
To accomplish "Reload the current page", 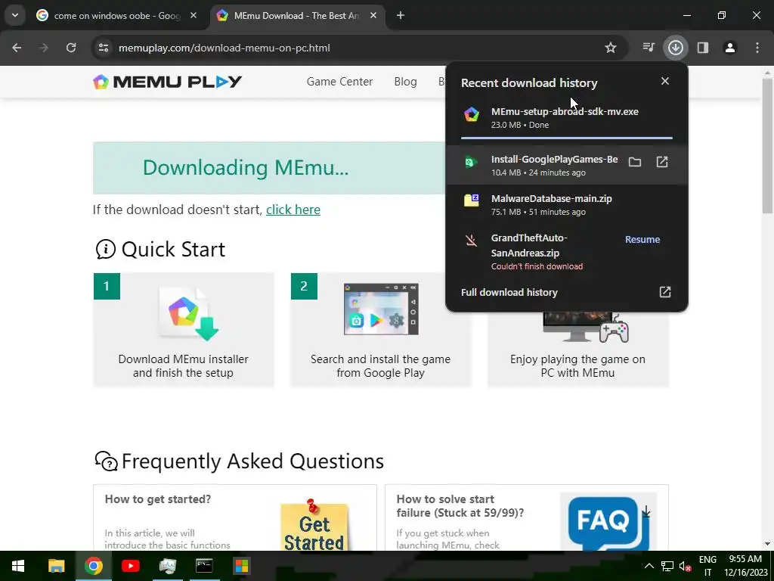I will (x=71, y=48).
